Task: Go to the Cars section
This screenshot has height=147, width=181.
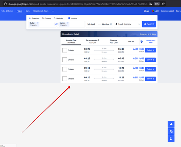Action: tap(28, 11)
